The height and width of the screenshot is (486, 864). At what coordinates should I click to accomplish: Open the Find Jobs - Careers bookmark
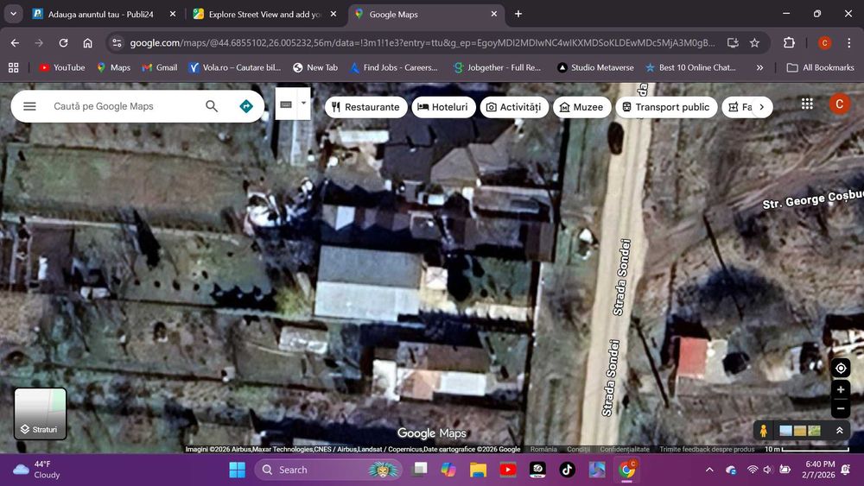point(393,67)
